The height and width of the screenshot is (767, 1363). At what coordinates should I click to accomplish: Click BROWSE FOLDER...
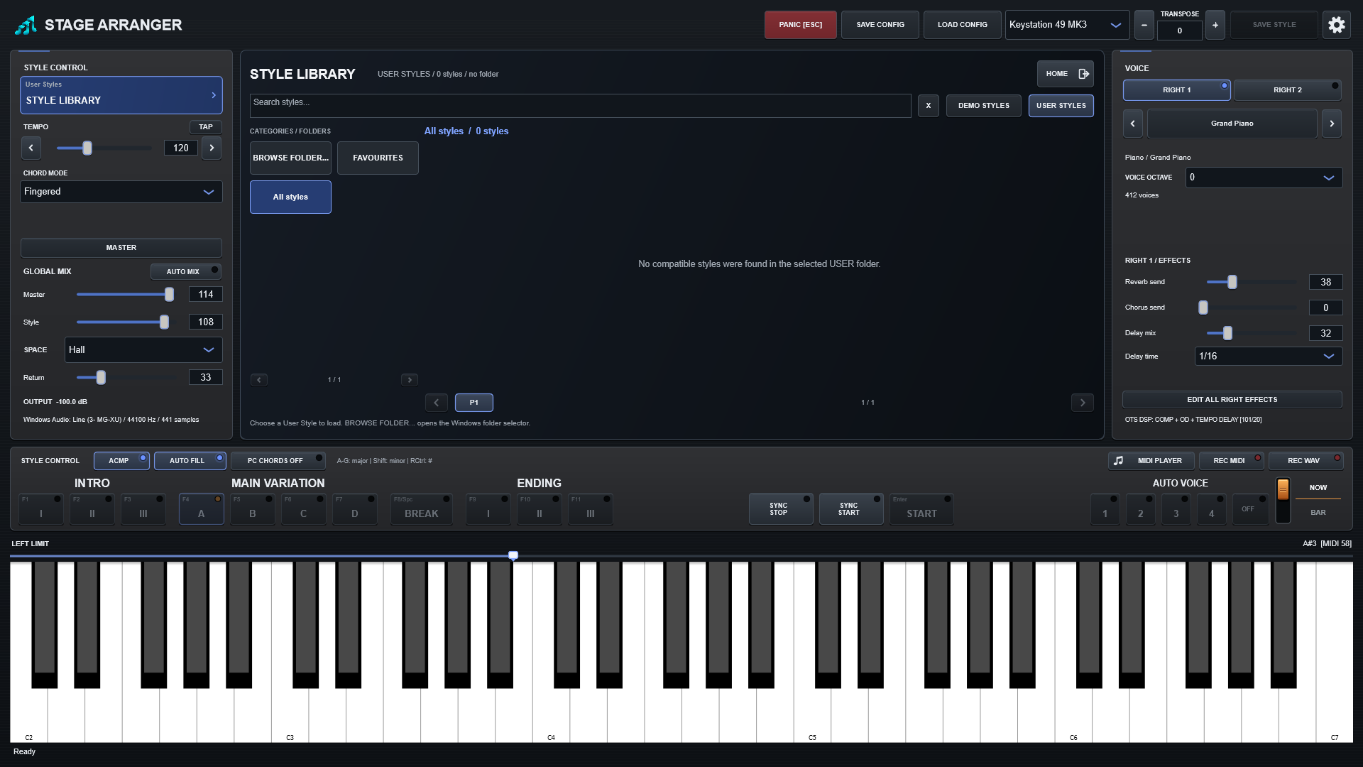[290, 158]
